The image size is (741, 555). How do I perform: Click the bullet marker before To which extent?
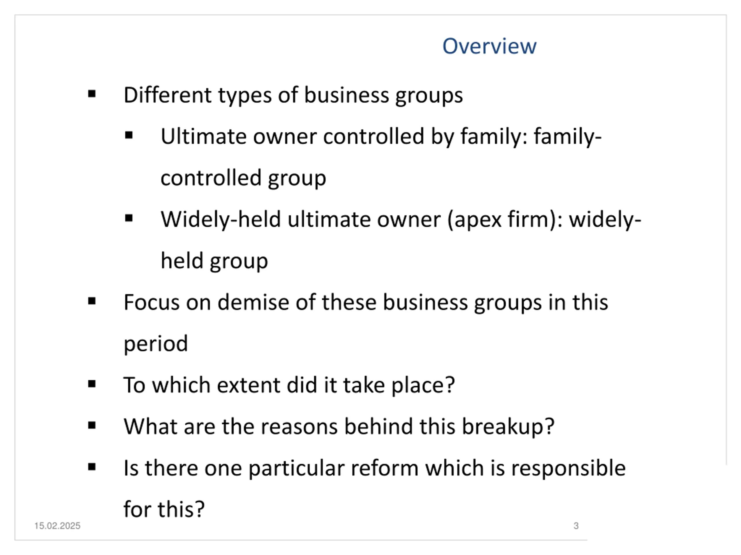[x=92, y=384]
